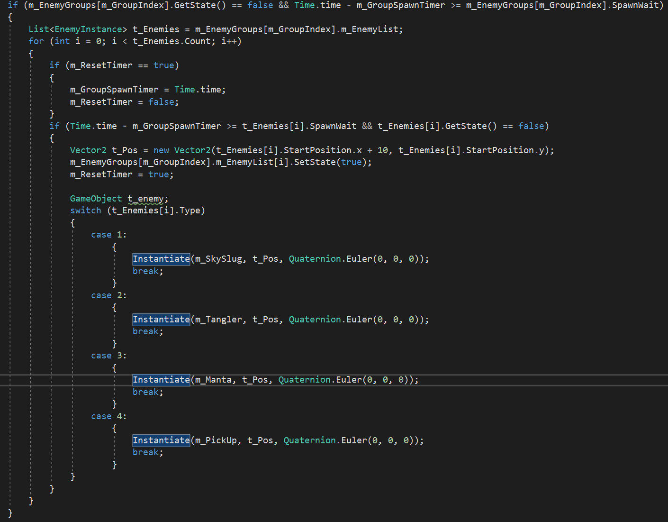Click the 'case 4:' label

point(108,416)
